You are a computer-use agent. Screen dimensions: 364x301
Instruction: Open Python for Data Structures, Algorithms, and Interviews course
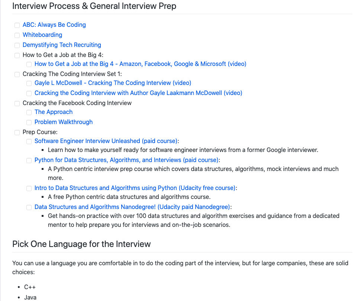(x=126, y=160)
